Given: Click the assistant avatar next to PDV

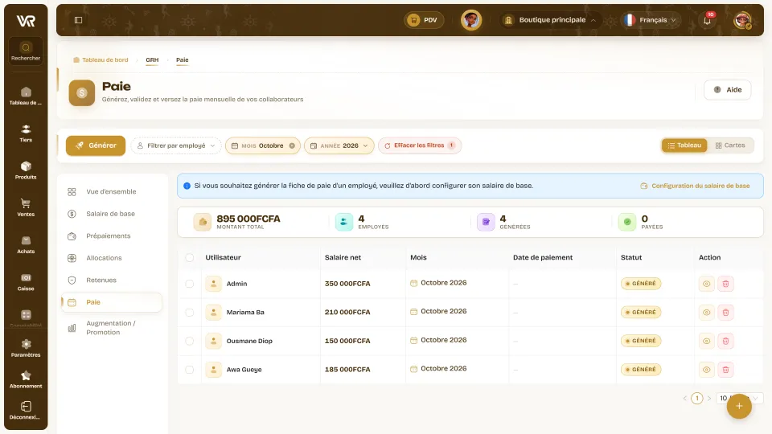Looking at the screenshot, I should [x=471, y=20].
